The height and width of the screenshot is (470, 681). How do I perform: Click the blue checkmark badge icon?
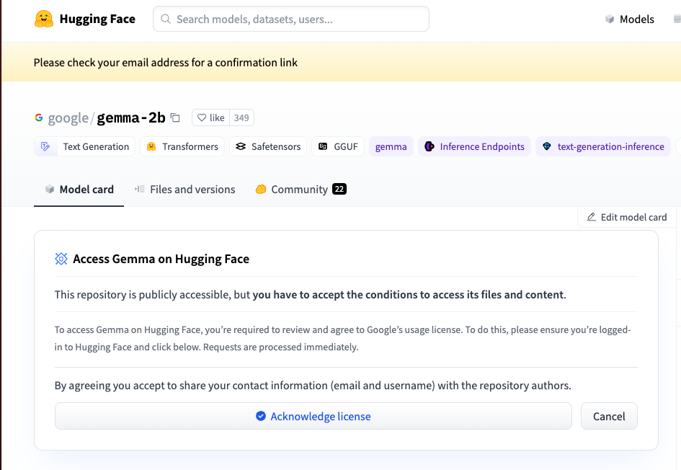(x=261, y=416)
